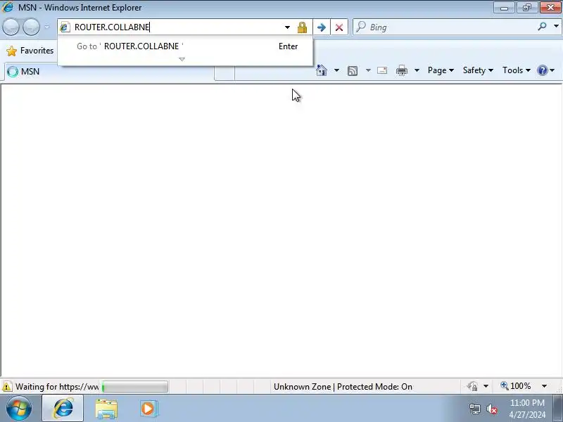Open the Home button dropdown arrow
This screenshot has height=422, width=563.
coord(336,70)
